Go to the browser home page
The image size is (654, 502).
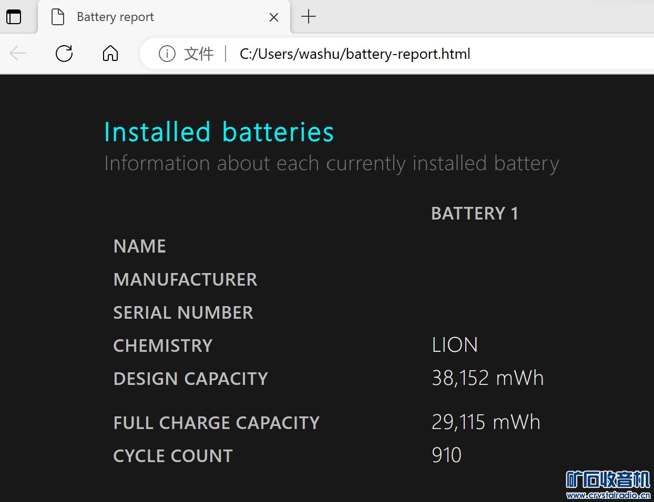point(110,53)
